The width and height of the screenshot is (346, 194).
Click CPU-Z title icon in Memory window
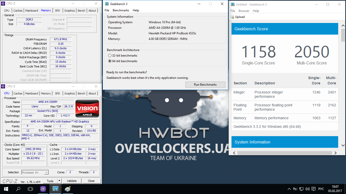point(4,4)
